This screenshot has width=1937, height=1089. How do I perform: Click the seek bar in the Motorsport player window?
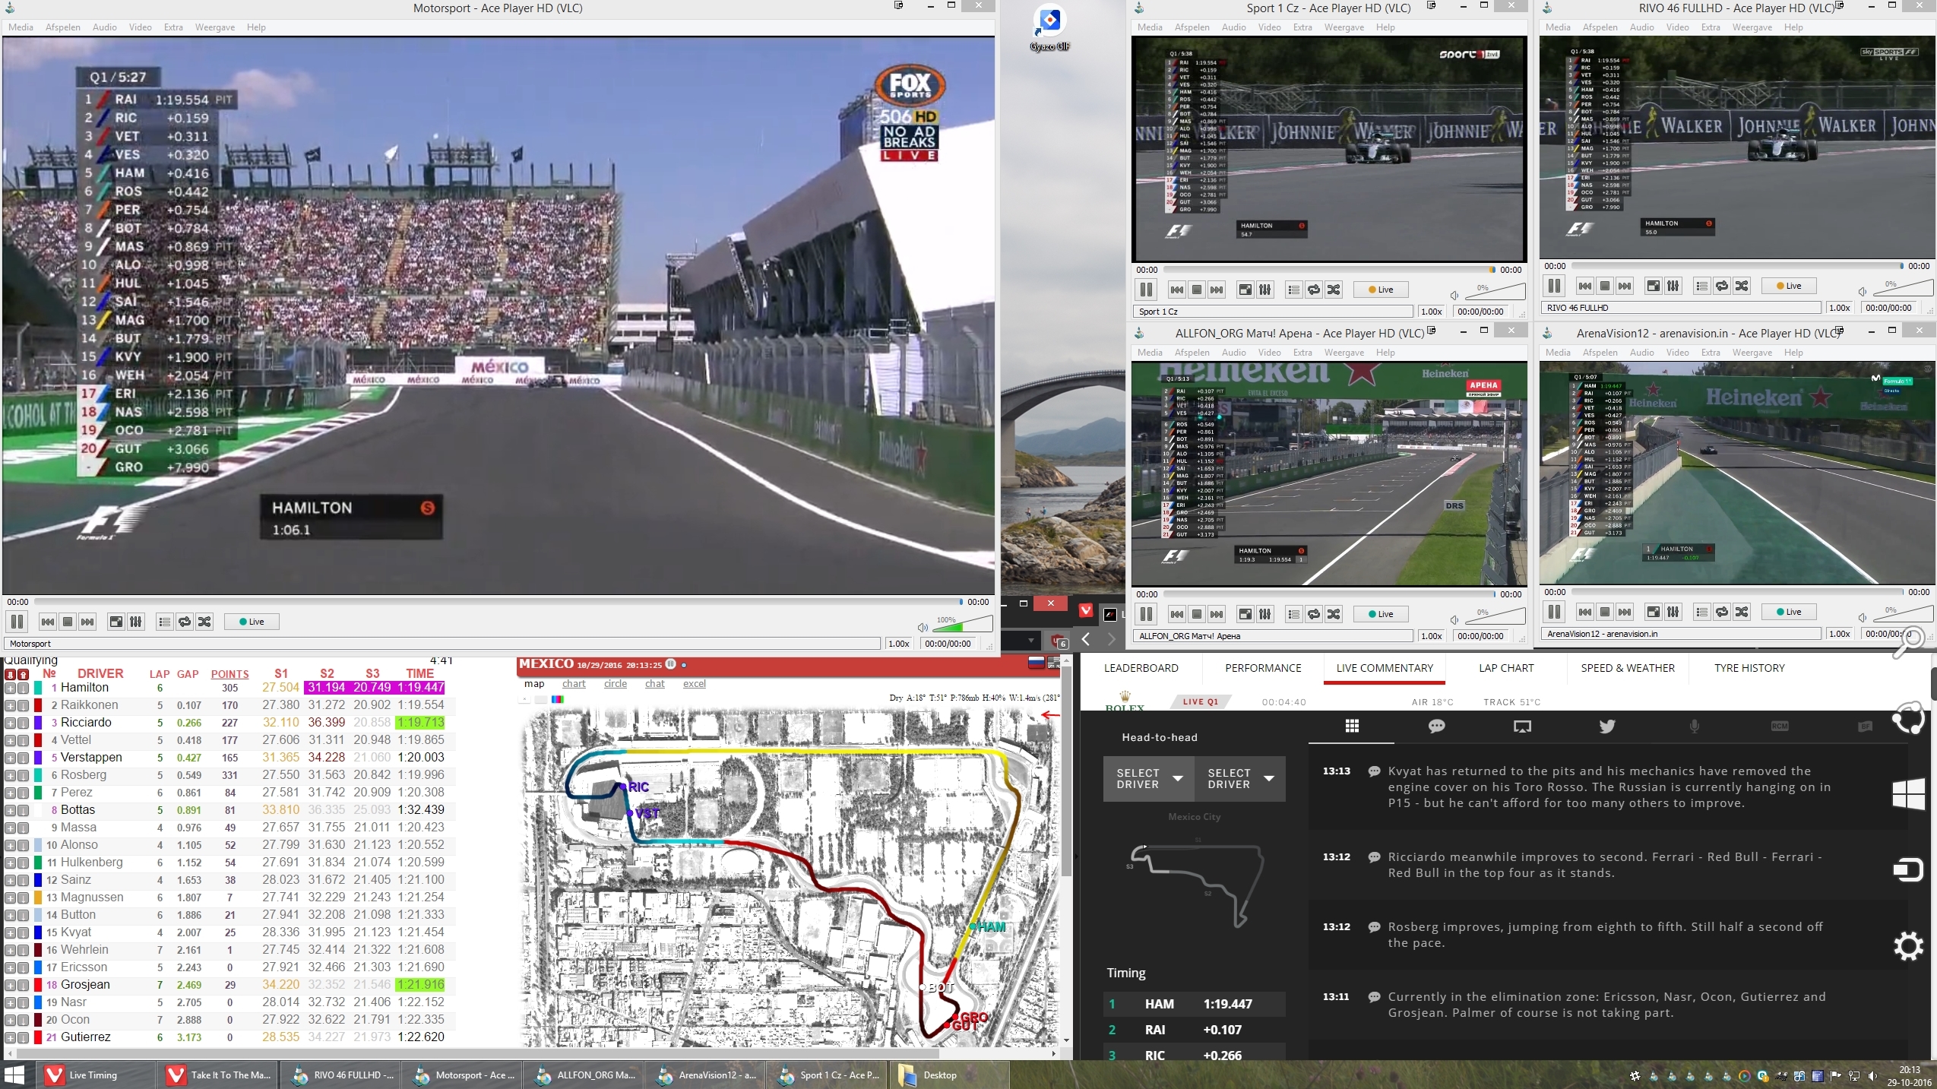[x=498, y=602]
